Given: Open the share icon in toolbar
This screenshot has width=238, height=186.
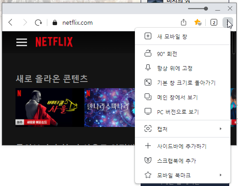Looking at the screenshot, I should (184, 22).
